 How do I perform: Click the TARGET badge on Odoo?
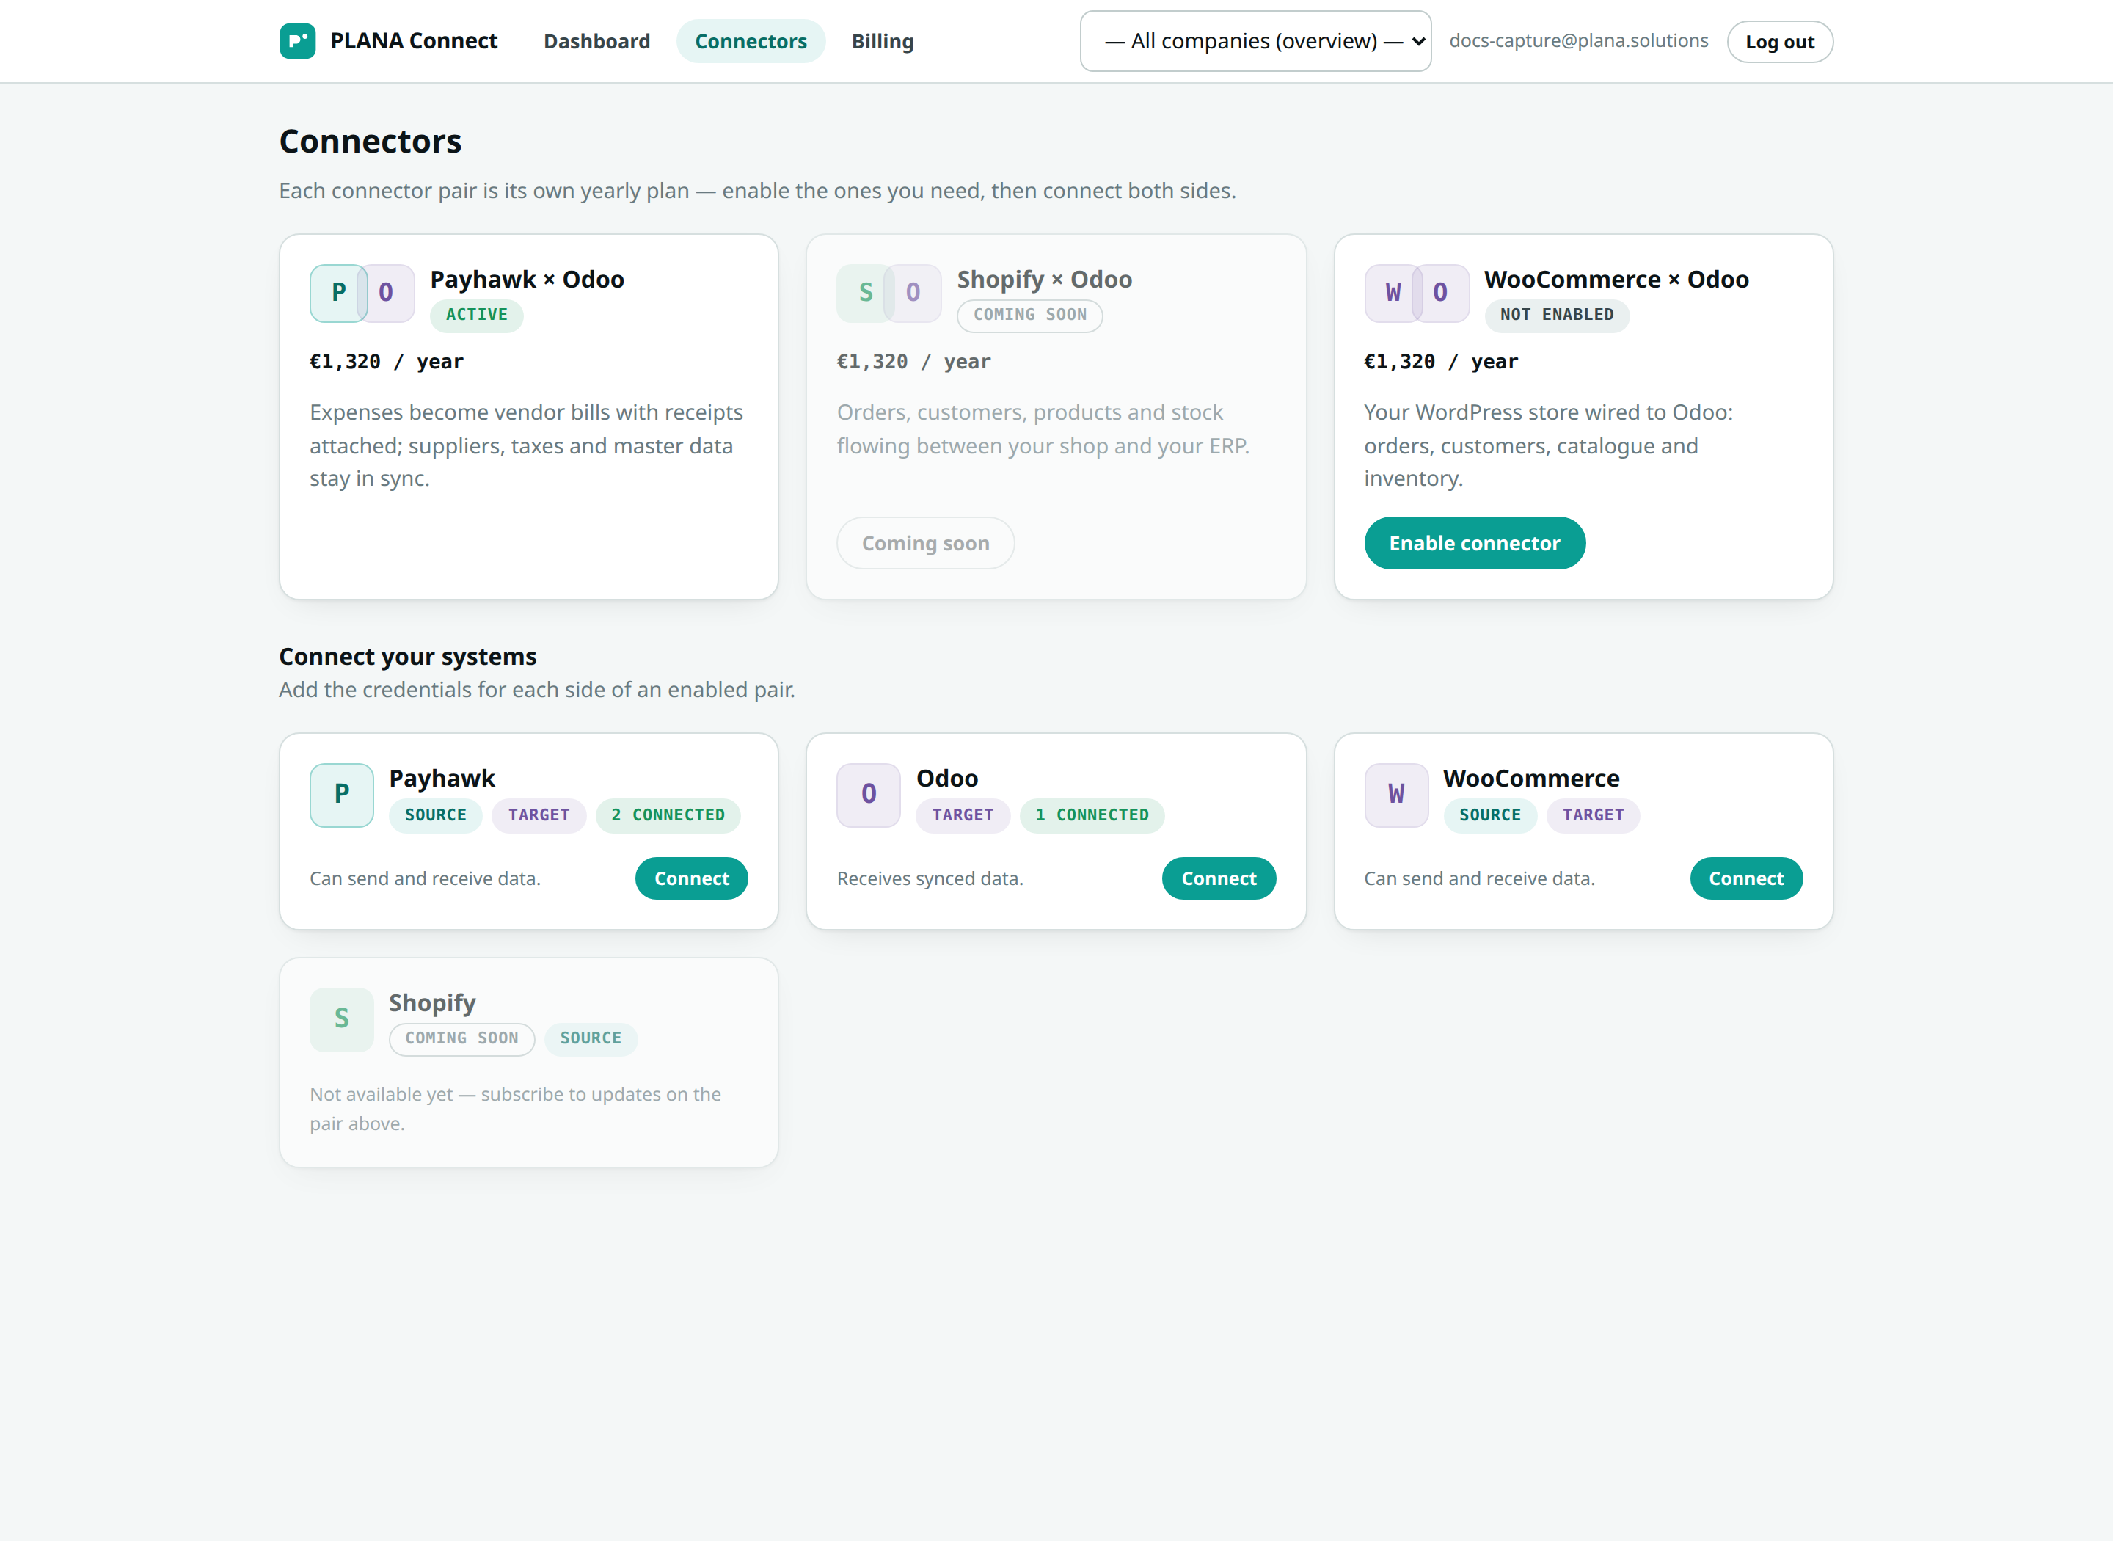coord(963,815)
